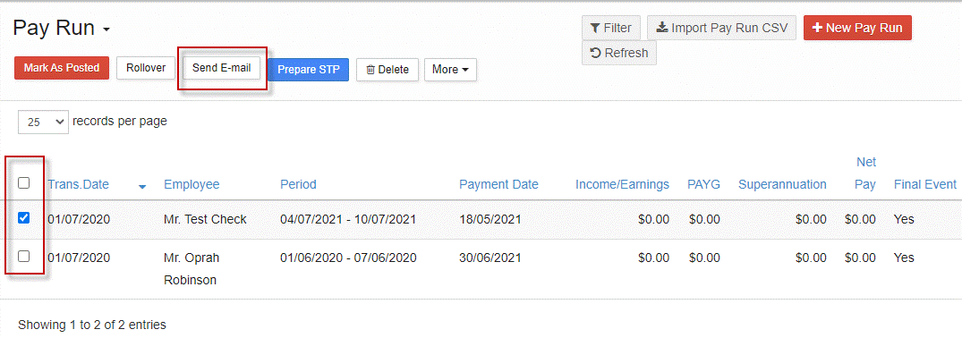
Task: Sort by the Final Event column header
Action: tap(925, 184)
